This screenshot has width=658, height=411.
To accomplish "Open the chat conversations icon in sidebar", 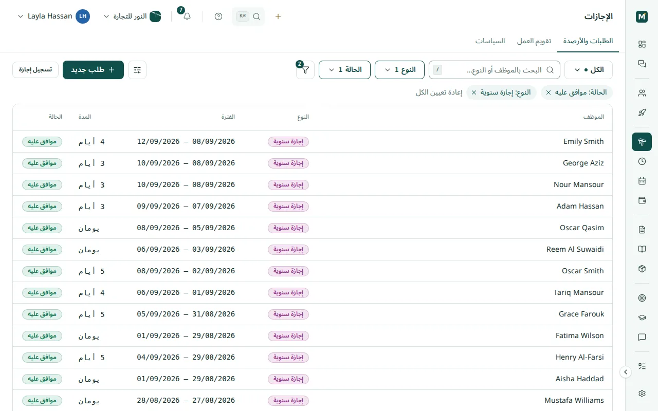I will (x=642, y=64).
